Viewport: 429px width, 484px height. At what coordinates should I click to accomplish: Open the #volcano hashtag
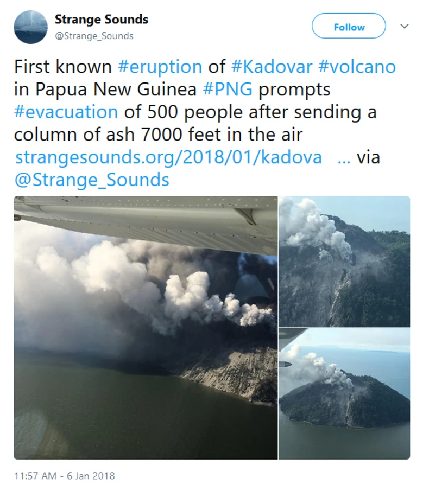pos(357,67)
